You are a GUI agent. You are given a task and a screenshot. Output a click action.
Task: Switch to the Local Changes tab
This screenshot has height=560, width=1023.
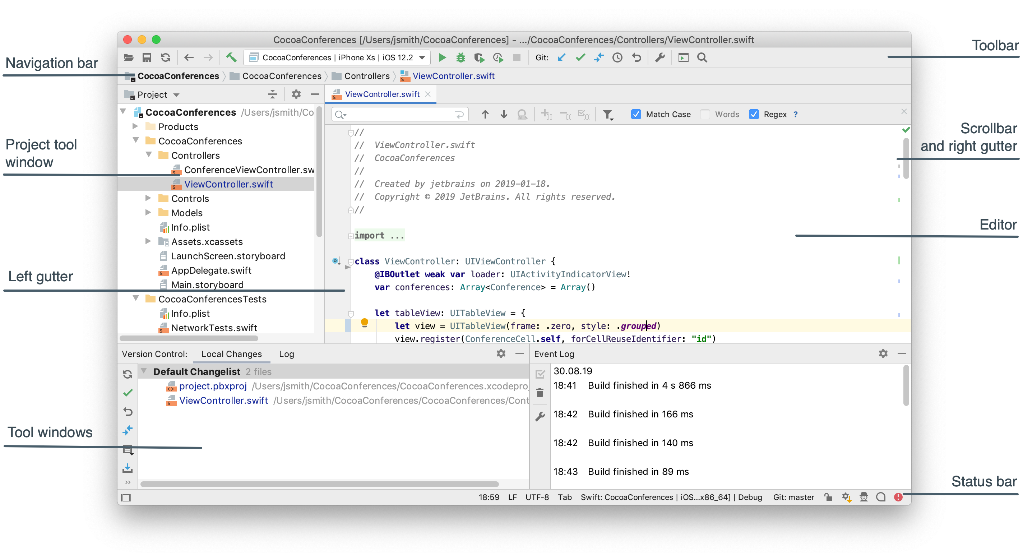click(232, 354)
